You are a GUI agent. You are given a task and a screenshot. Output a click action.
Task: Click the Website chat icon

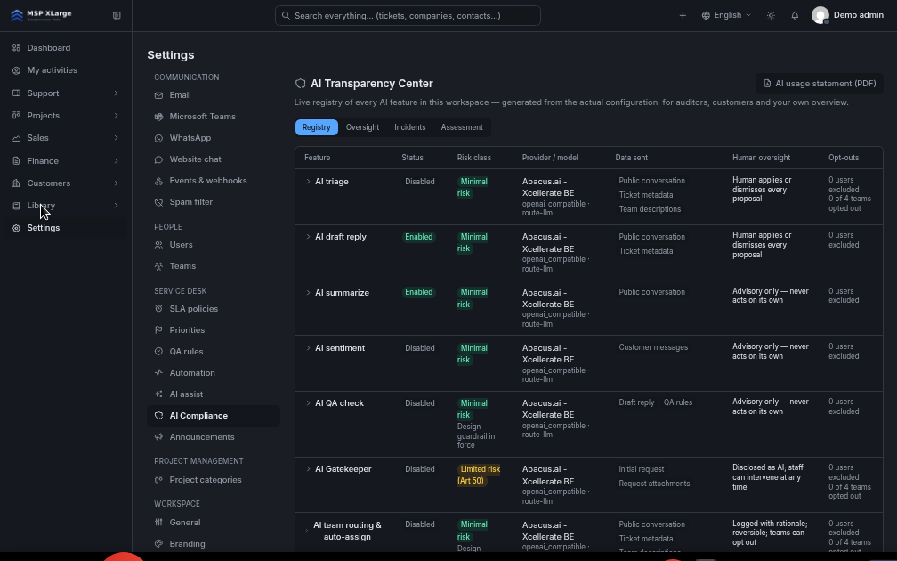(x=158, y=159)
